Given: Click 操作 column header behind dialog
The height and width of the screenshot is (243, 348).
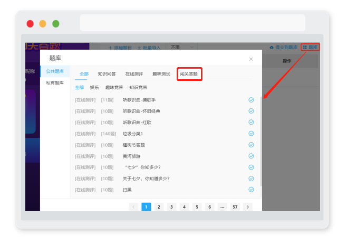Looking at the screenshot, I should pos(287,61).
